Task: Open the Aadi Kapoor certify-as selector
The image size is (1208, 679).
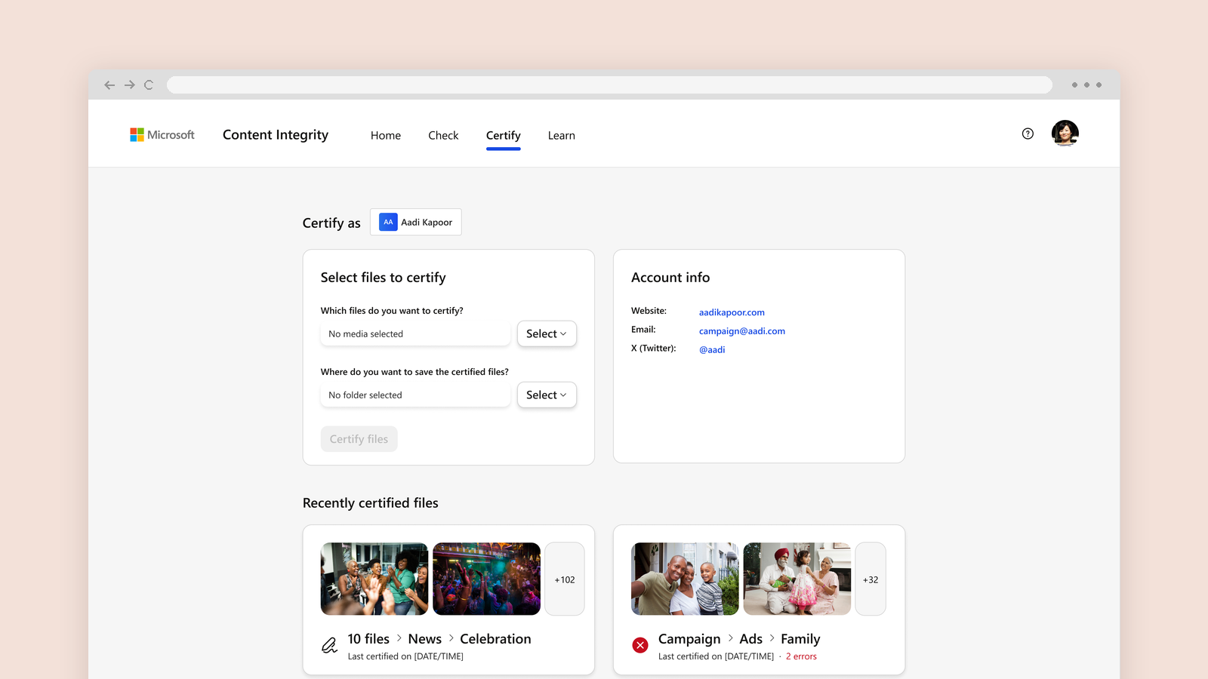Action: point(416,222)
